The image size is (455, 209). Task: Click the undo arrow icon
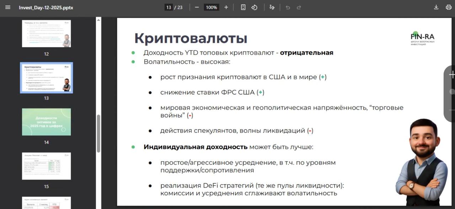pos(288,7)
